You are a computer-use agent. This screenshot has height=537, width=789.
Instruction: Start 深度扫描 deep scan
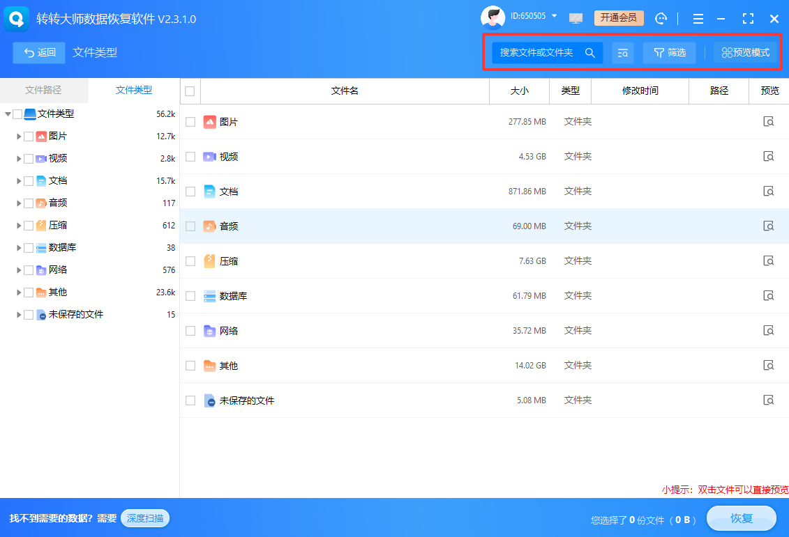click(145, 518)
